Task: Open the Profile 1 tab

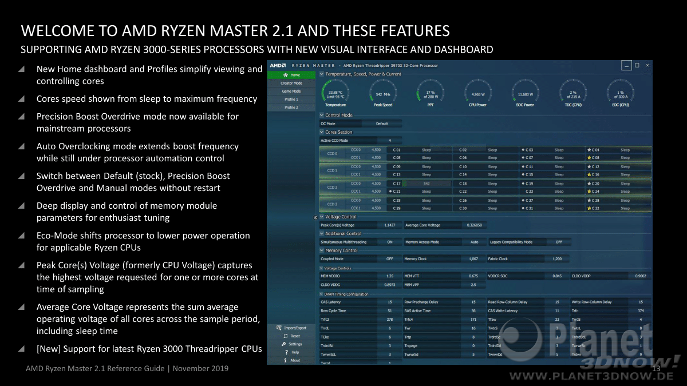Action: tap(291, 99)
